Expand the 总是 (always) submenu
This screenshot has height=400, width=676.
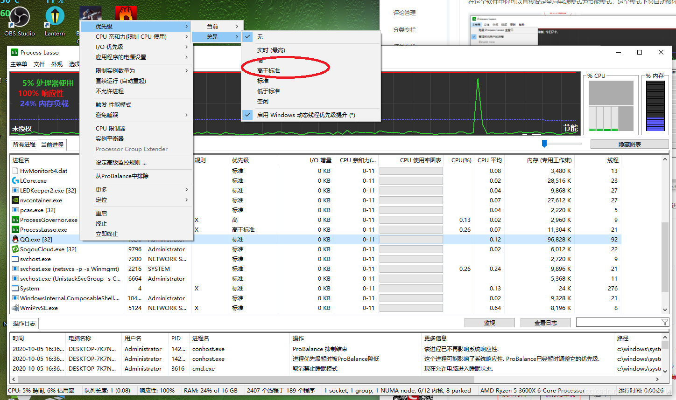click(218, 37)
